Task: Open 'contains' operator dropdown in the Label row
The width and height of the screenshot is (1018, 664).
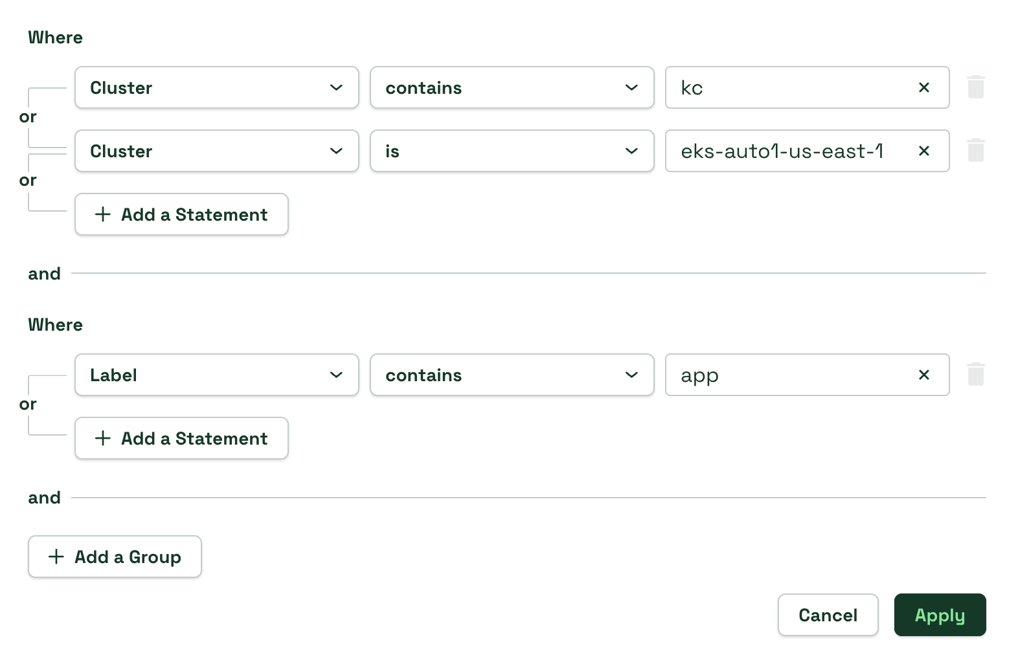Action: [x=512, y=375]
